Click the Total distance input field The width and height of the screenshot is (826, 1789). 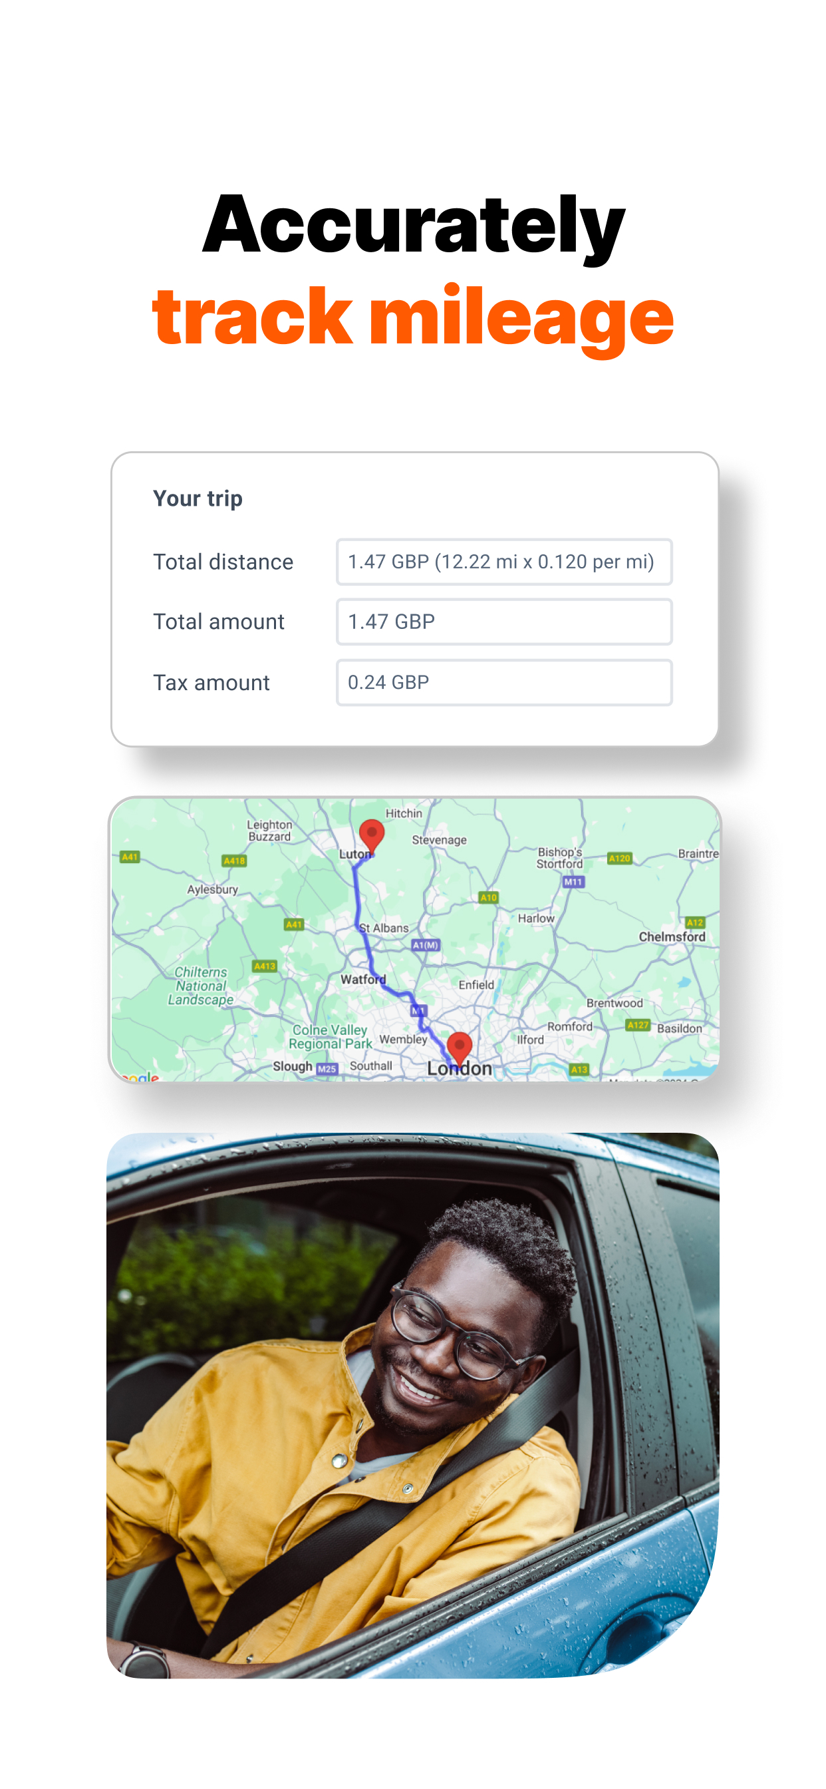coord(504,561)
